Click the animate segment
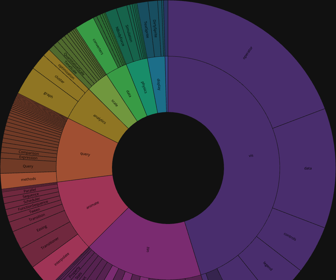 tap(92, 205)
